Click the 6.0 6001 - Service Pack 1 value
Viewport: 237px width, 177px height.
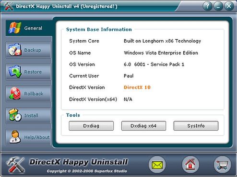pos(154,65)
